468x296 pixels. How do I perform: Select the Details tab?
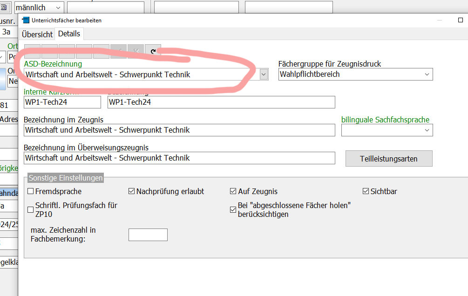69,34
